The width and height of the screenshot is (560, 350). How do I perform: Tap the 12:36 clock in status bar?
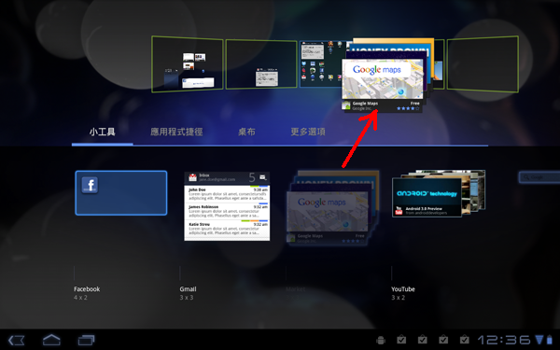pyautogui.click(x=504, y=340)
